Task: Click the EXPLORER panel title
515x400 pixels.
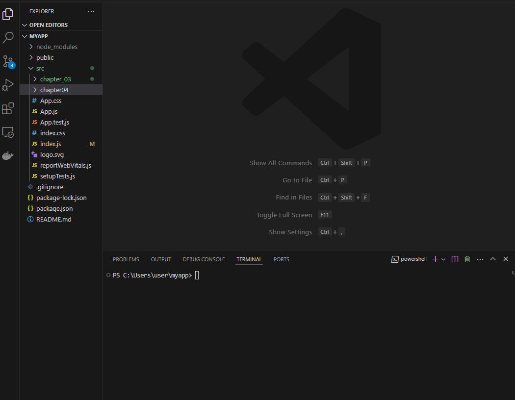Action: point(42,11)
